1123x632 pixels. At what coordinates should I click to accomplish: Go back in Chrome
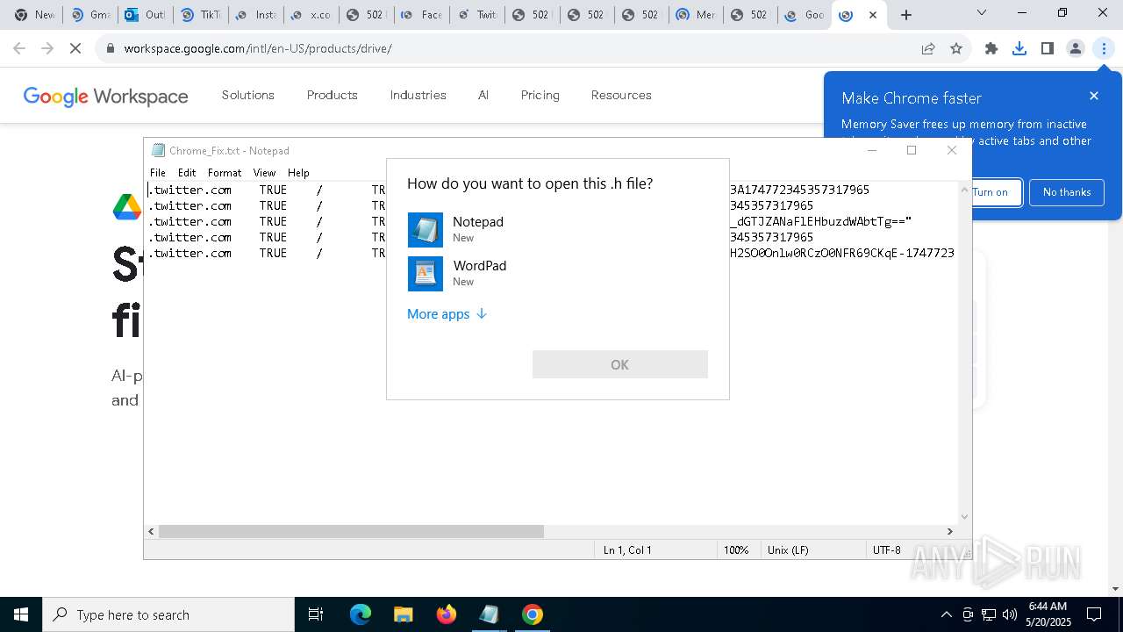(x=19, y=48)
